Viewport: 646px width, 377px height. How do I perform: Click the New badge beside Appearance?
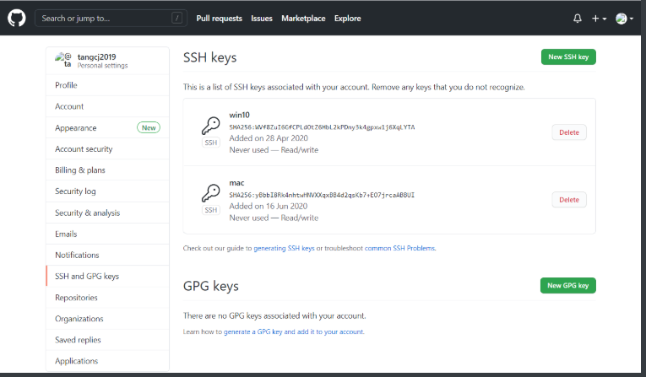(x=149, y=127)
